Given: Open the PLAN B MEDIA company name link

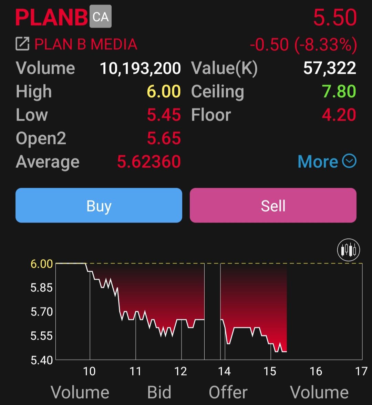Looking at the screenshot, I should pyautogui.click(x=86, y=44).
